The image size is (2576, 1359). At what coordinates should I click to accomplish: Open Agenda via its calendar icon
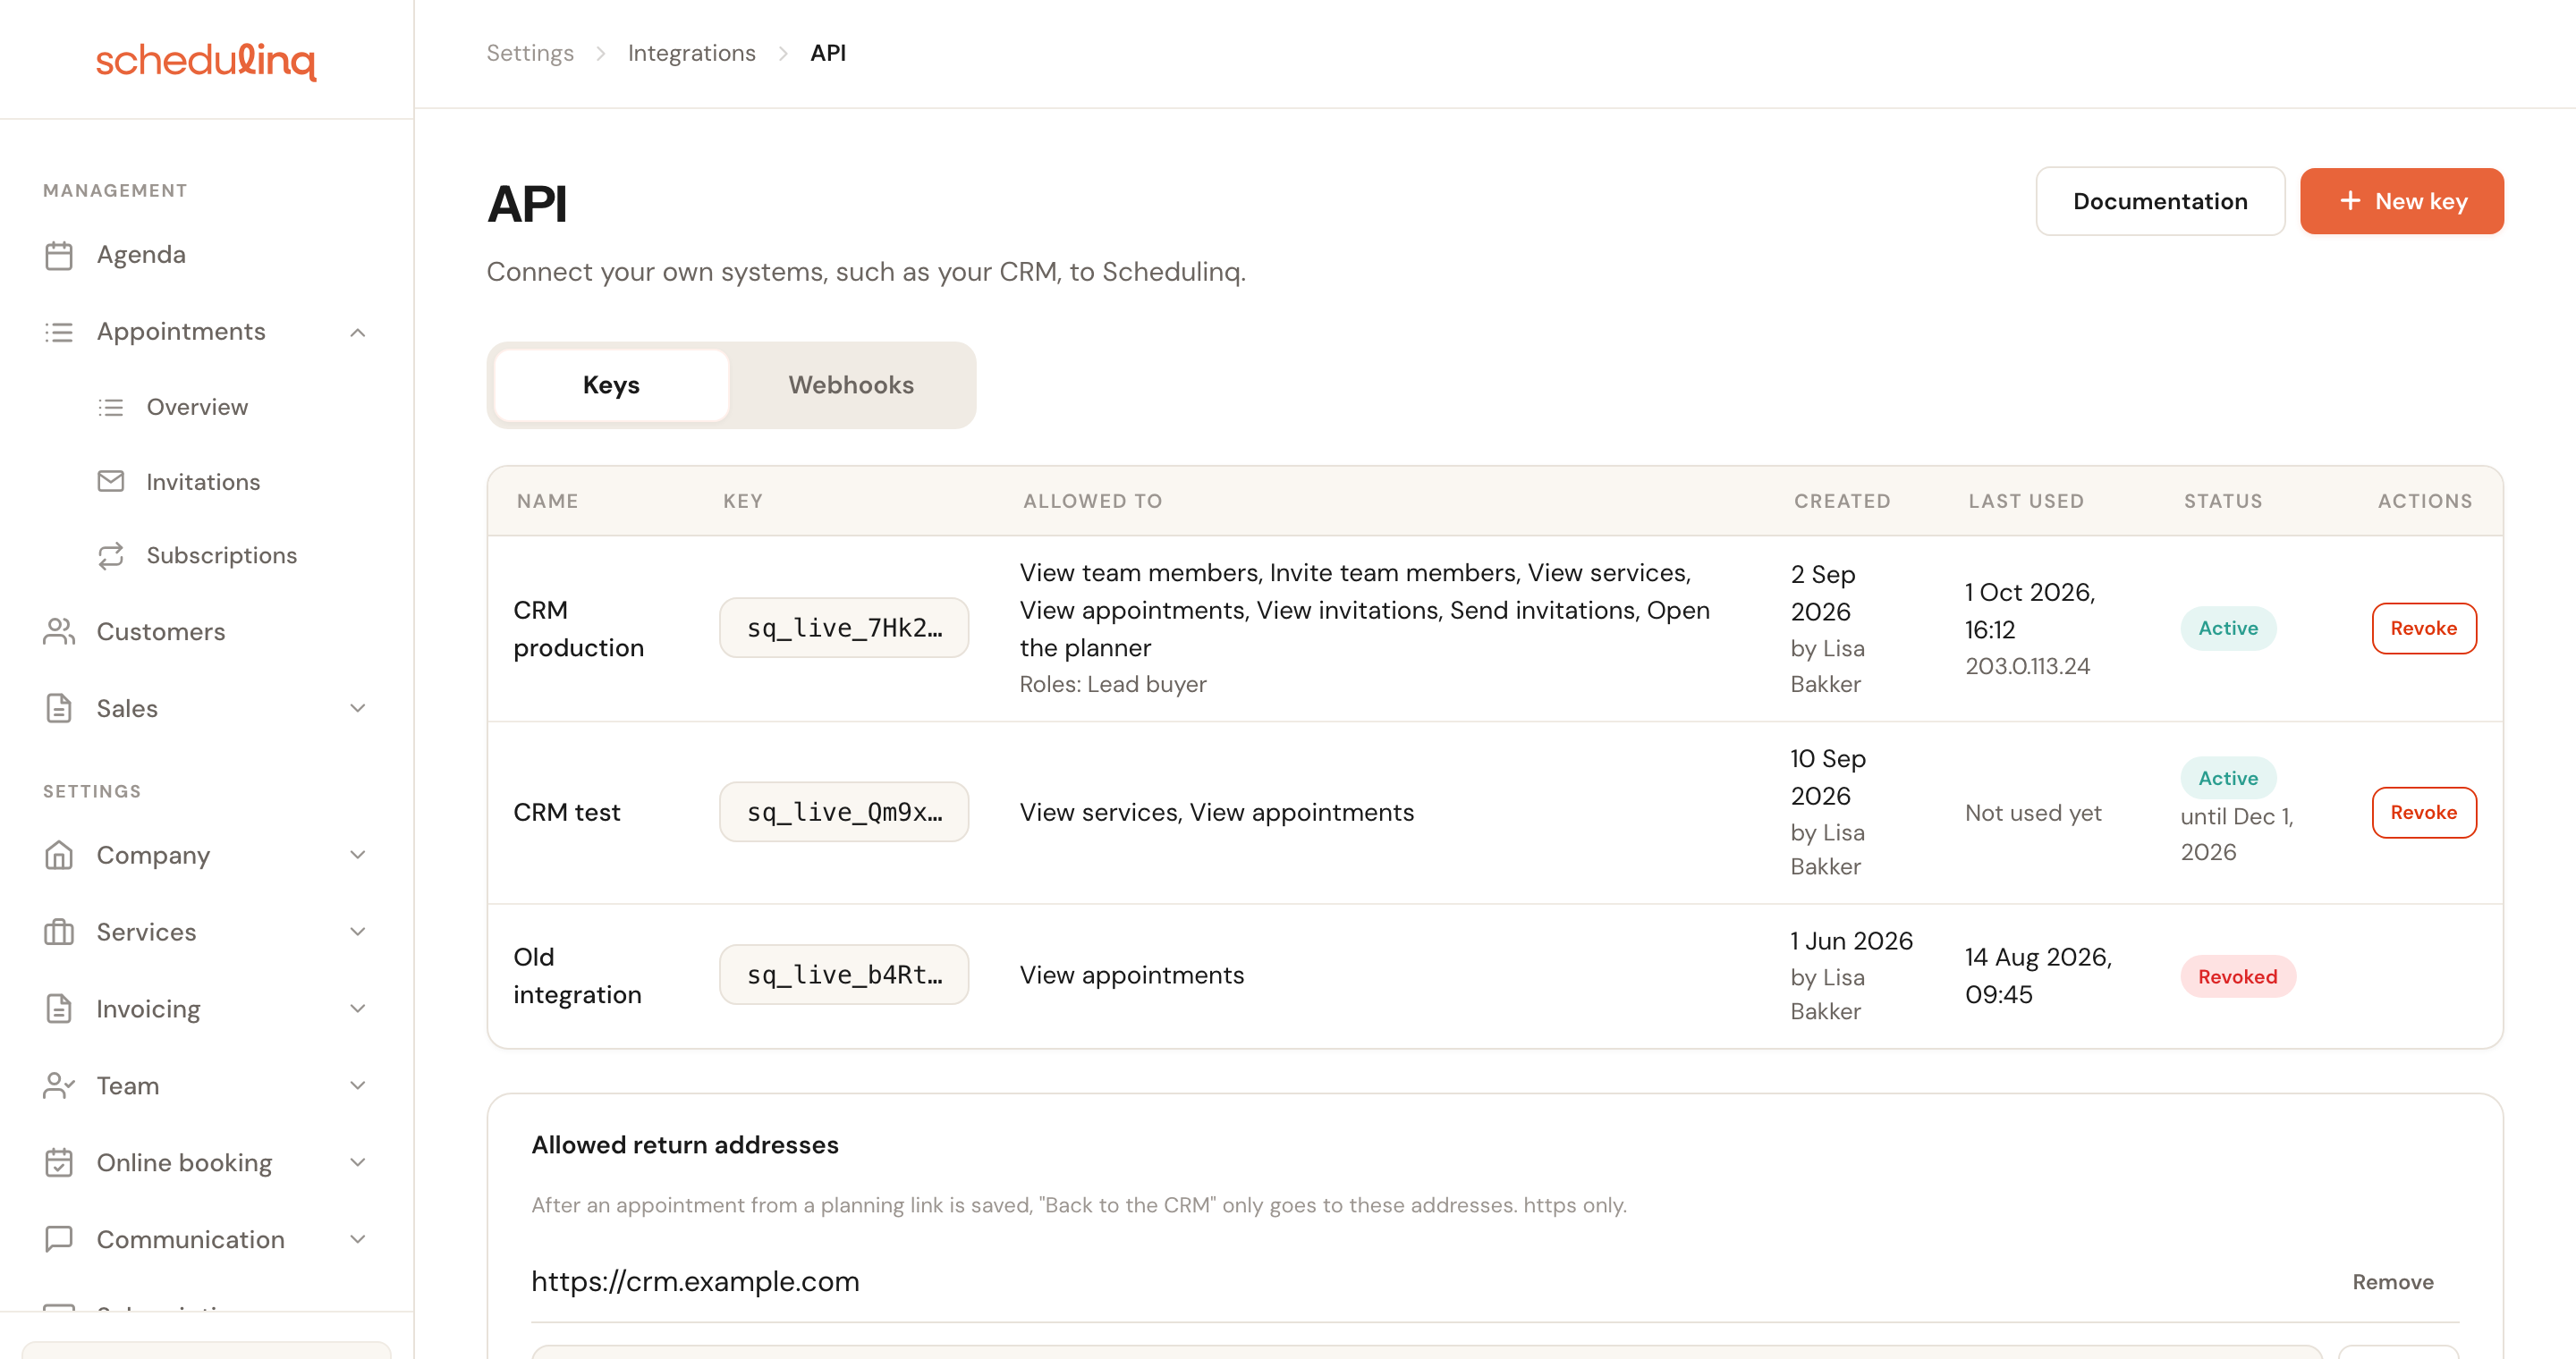[59, 255]
